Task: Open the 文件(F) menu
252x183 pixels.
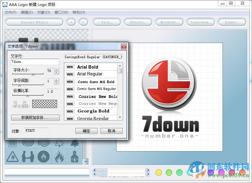Action: pyautogui.click(x=11, y=12)
